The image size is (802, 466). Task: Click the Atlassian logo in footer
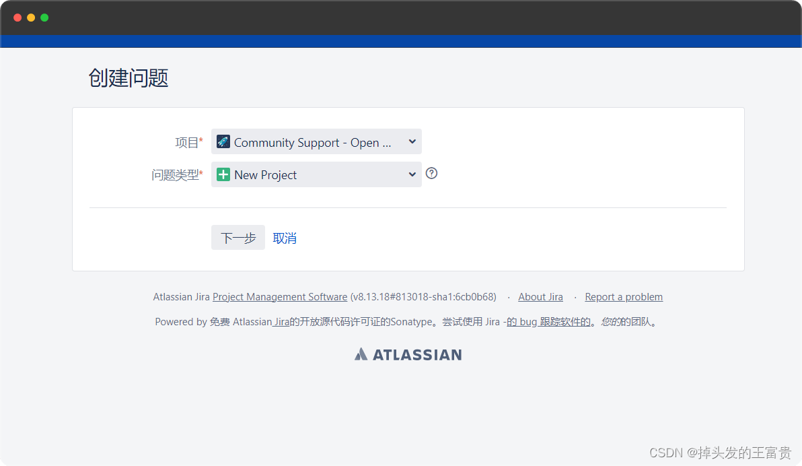[x=408, y=354]
